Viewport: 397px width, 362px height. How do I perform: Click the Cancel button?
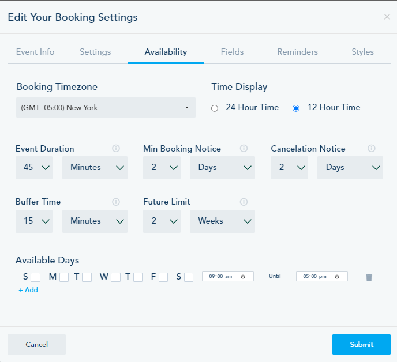(x=37, y=344)
